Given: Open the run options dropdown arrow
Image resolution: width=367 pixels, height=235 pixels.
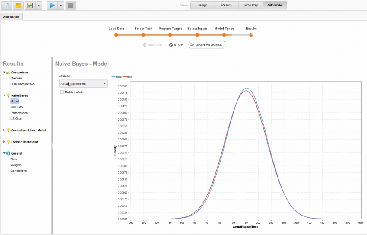Looking at the screenshot, I should click(x=61, y=5).
